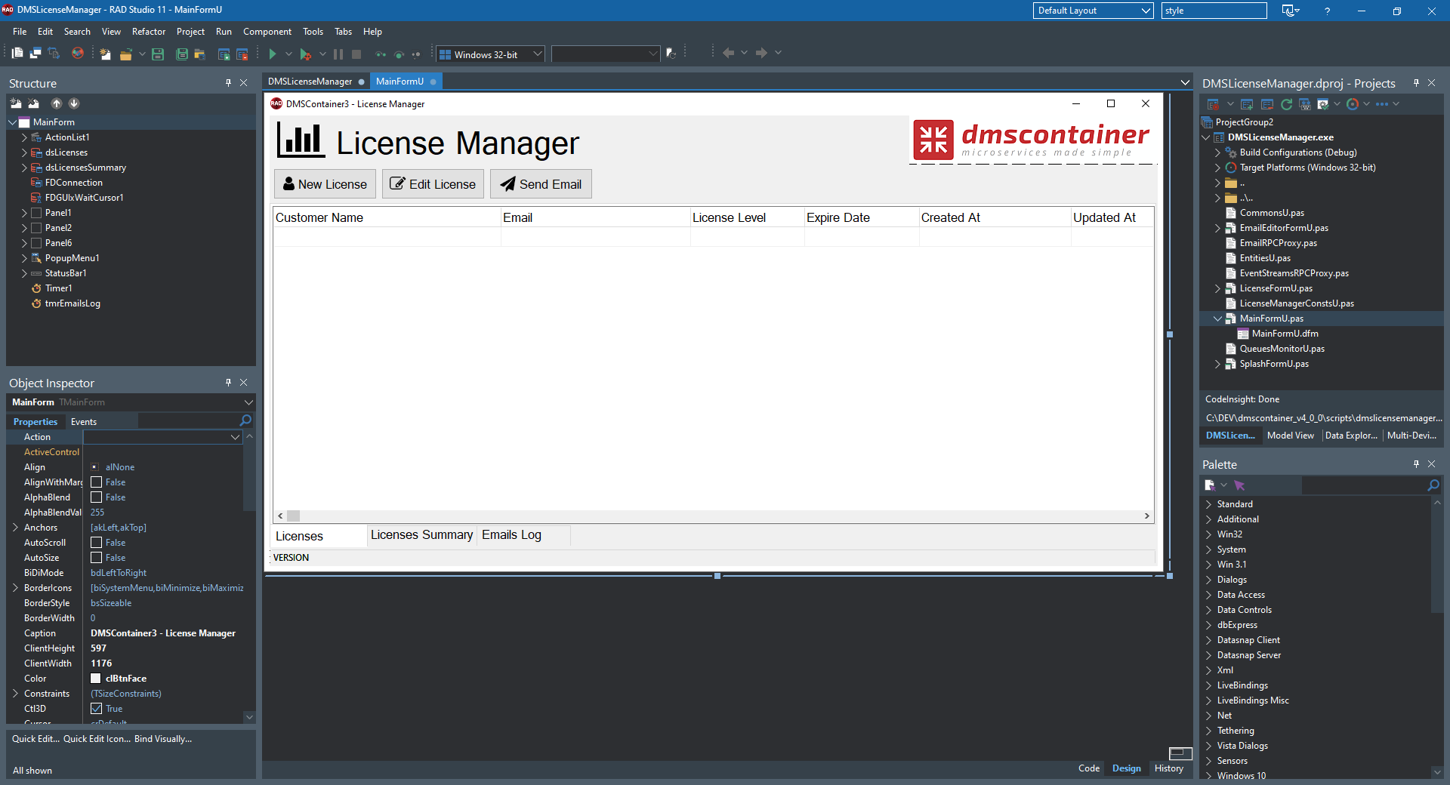Image resolution: width=1450 pixels, height=785 pixels.
Task: Click the Open file folder icon
Action: click(x=126, y=54)
